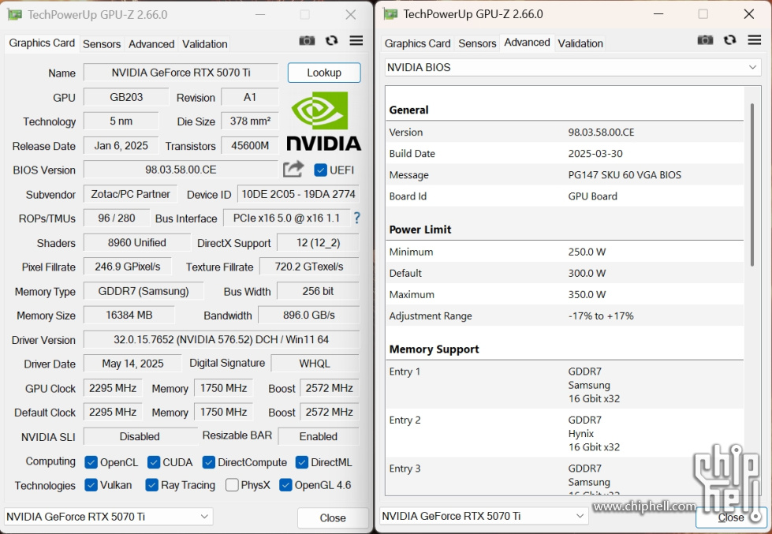The image size is (772, 534).
Task: Open the Validation tab in right window
Action: click(x=580, y=44)
